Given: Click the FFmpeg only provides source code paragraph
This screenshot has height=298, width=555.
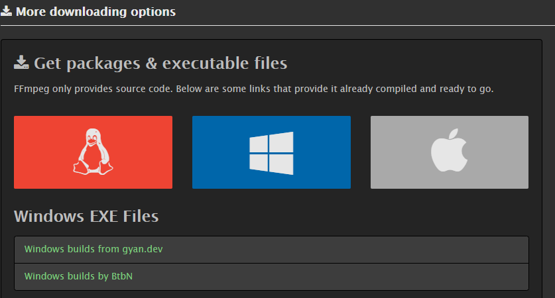Looking at the screenshot, I should [253, 89].
